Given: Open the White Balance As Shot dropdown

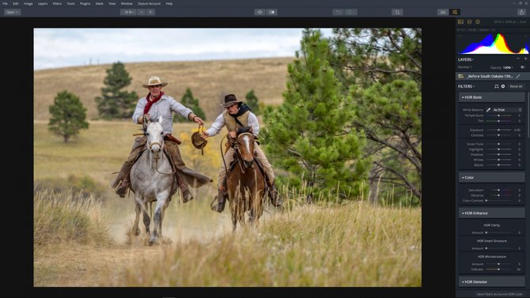Looking at the screenshot, I should click(x=507, y=110).
